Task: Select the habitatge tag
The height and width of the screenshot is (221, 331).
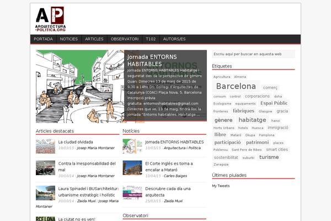Action: tap(252, 120)
